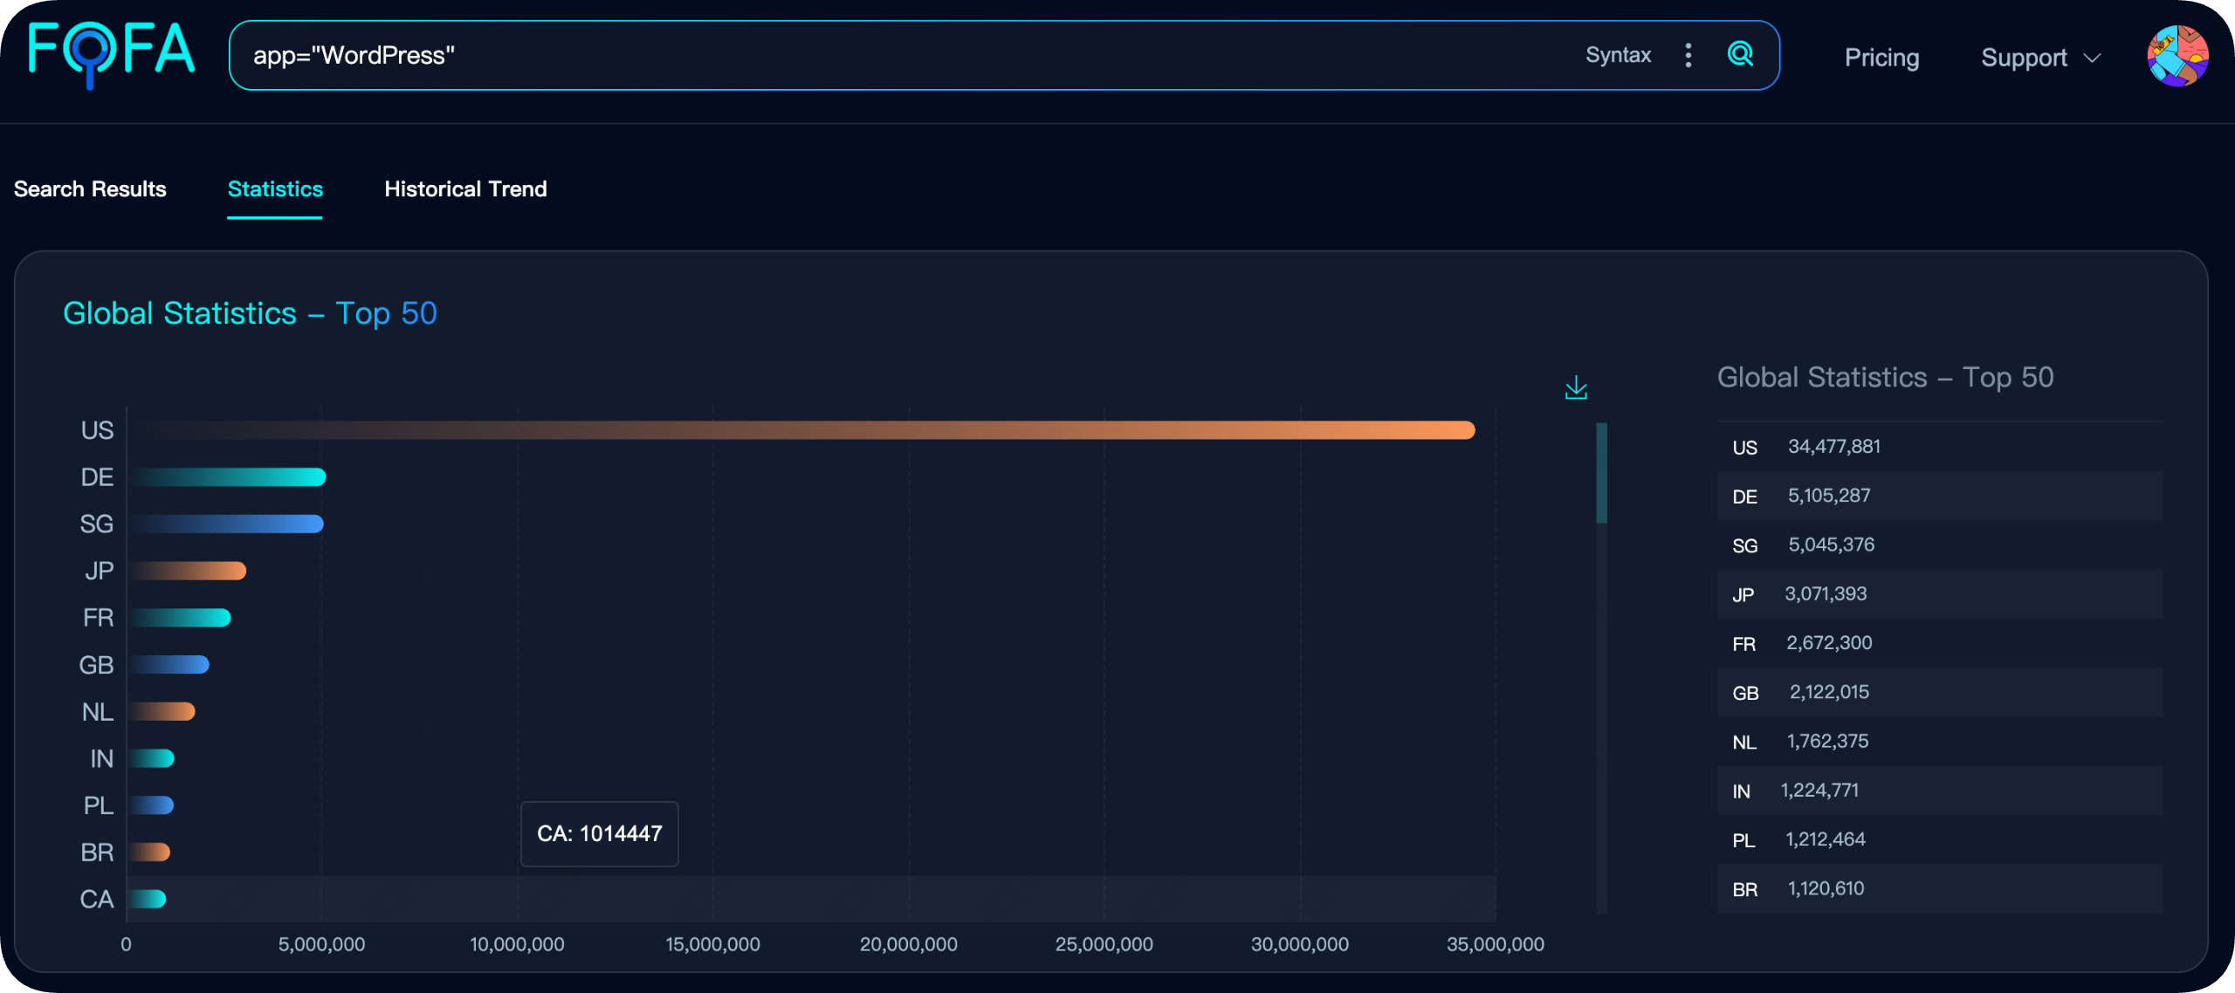The height and width of the screenshot is (993, 2235).
Task: Click the Syntax link in search bar
Action: coord(1618,55)
